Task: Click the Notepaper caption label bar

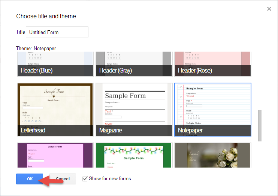Action: pos(212,131)
